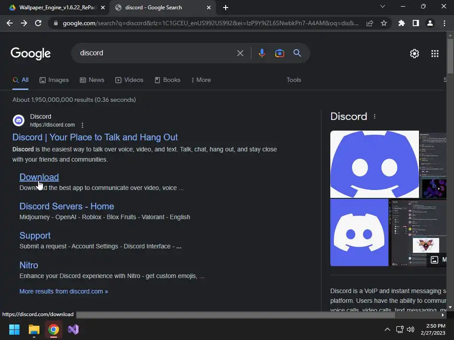Screen dimensions: 454x340
Task: Switch to Books results tab
Action: (x=167, y=80)
